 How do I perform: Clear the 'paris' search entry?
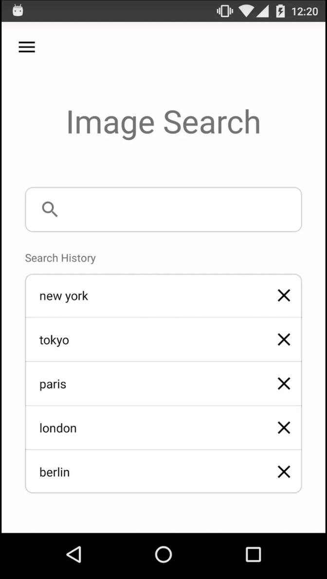[x=284, y=383]
